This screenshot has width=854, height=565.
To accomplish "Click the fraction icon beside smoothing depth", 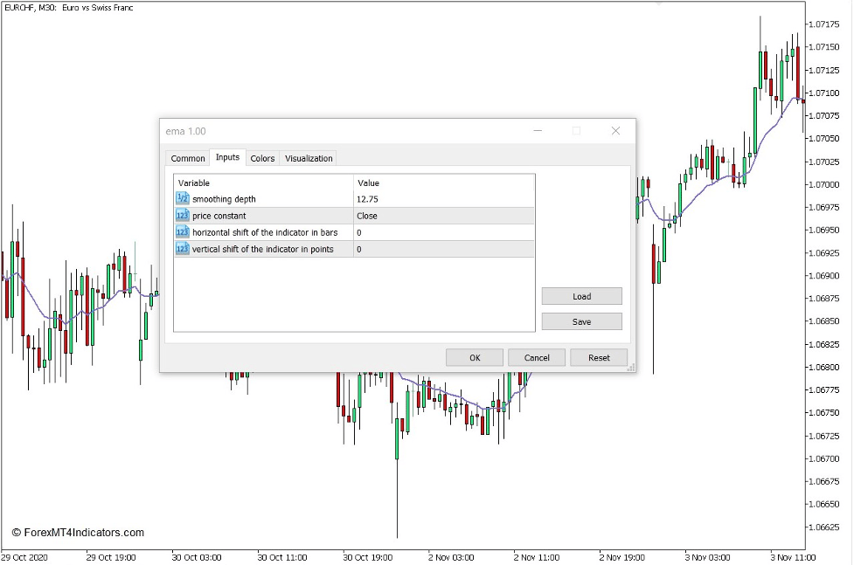I will click(182, 198).
